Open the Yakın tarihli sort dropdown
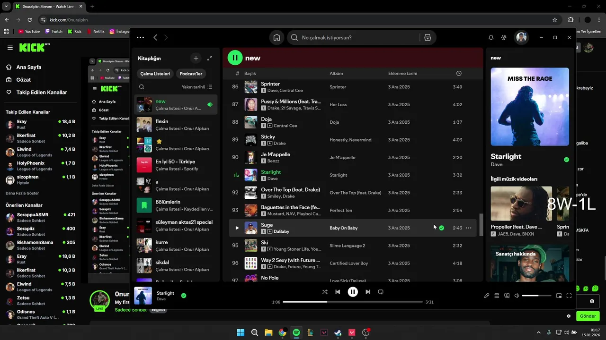 [x=197, y=87]
